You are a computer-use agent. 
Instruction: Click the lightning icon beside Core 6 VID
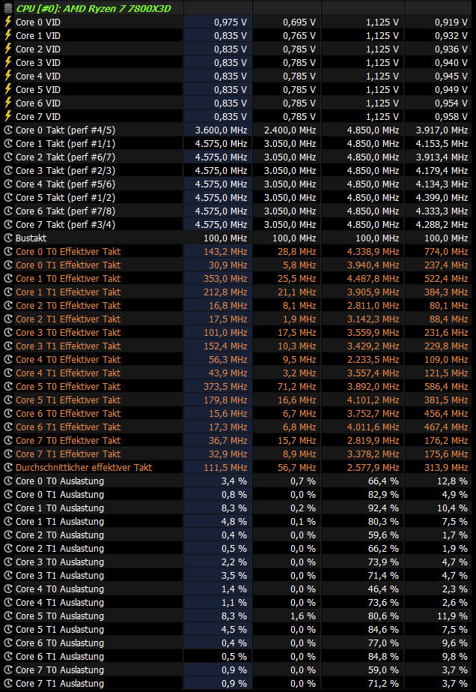[x=7, y=103]
